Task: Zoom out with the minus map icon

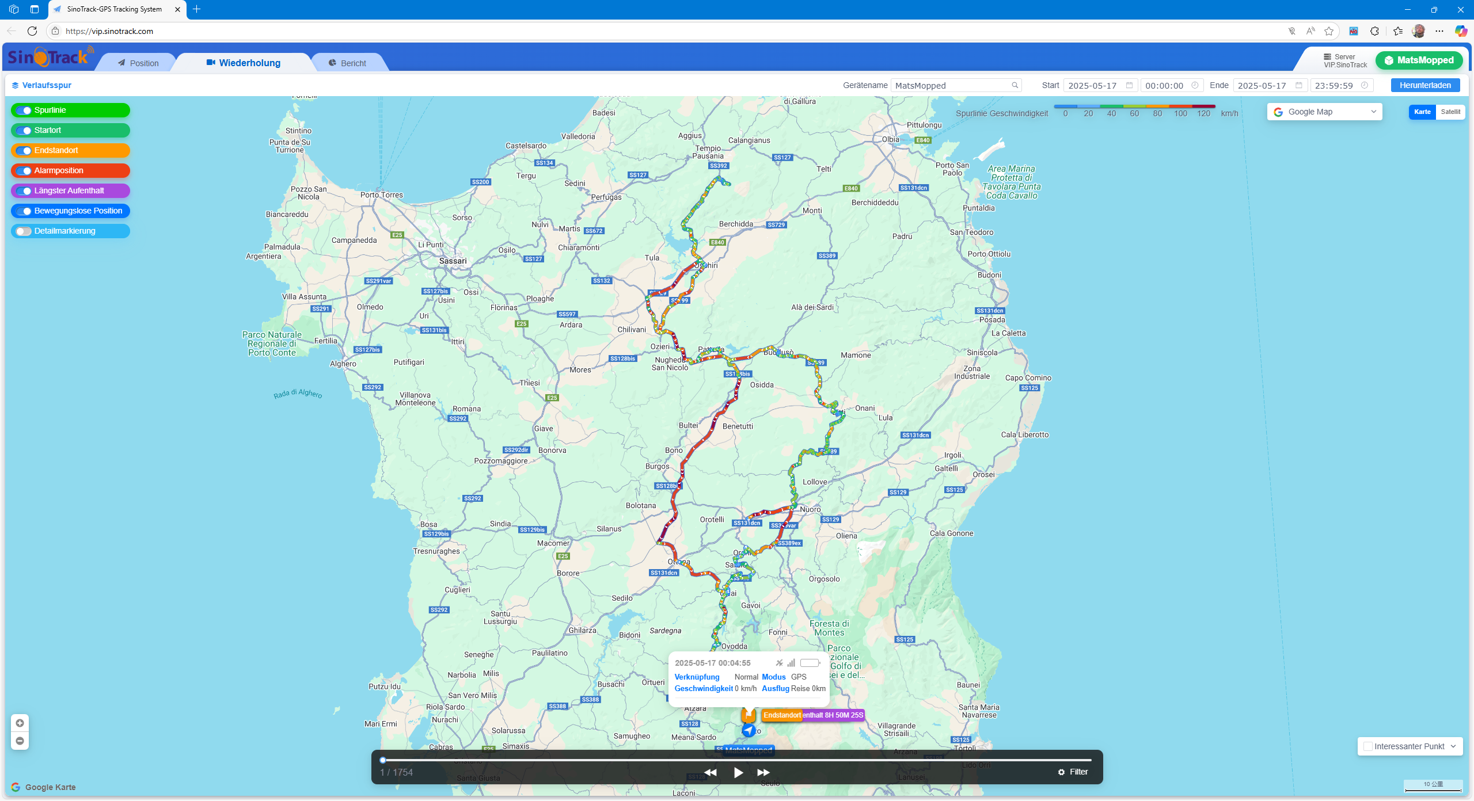Action: click(x=20, y=741)
